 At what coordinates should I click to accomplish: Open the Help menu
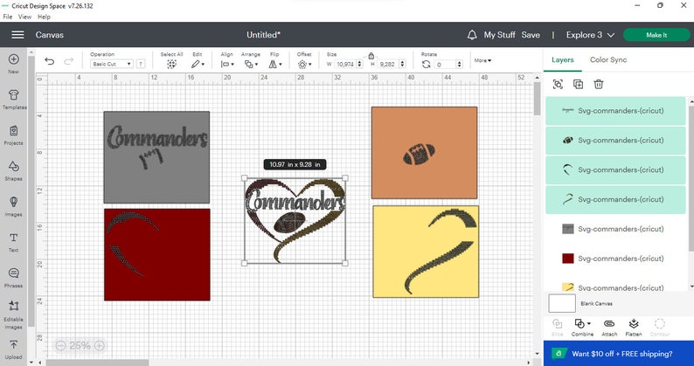click(44, 17)
